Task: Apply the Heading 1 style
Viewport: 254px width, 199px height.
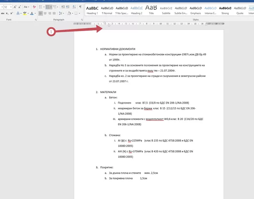Action: point(92,9)
